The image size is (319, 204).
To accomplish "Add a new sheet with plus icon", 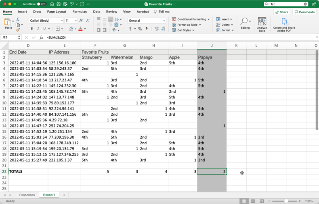I will tap(64, 195).
